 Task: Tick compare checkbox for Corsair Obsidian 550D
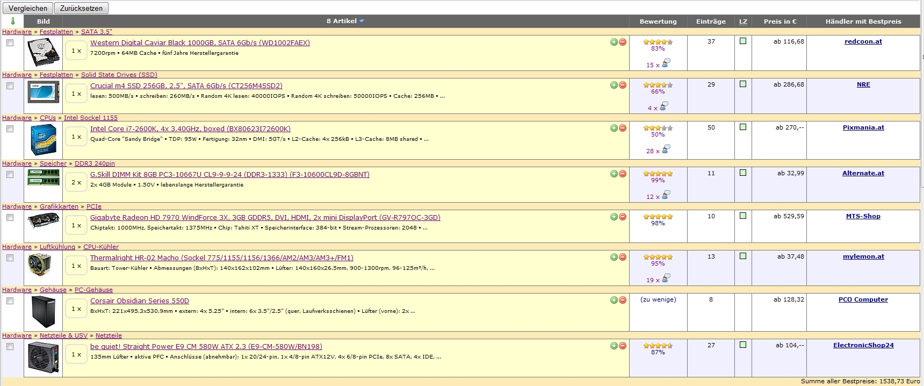(x=10, y=301)
